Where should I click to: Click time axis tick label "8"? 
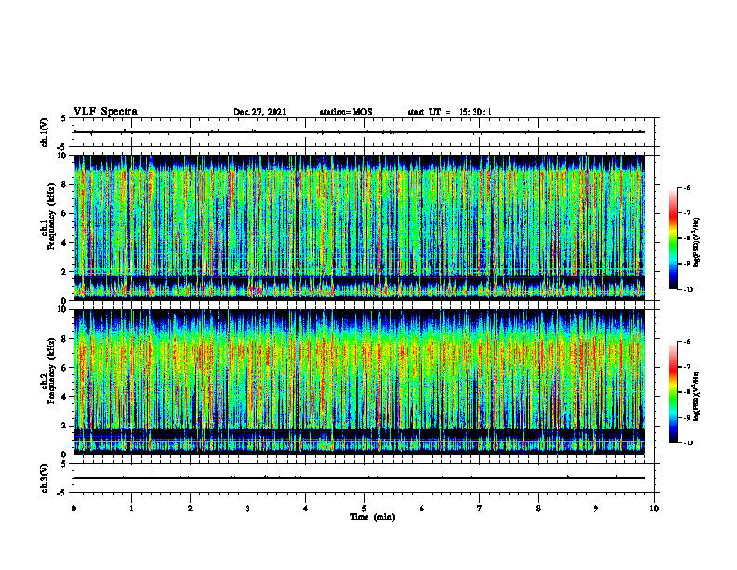coord(538,509)
